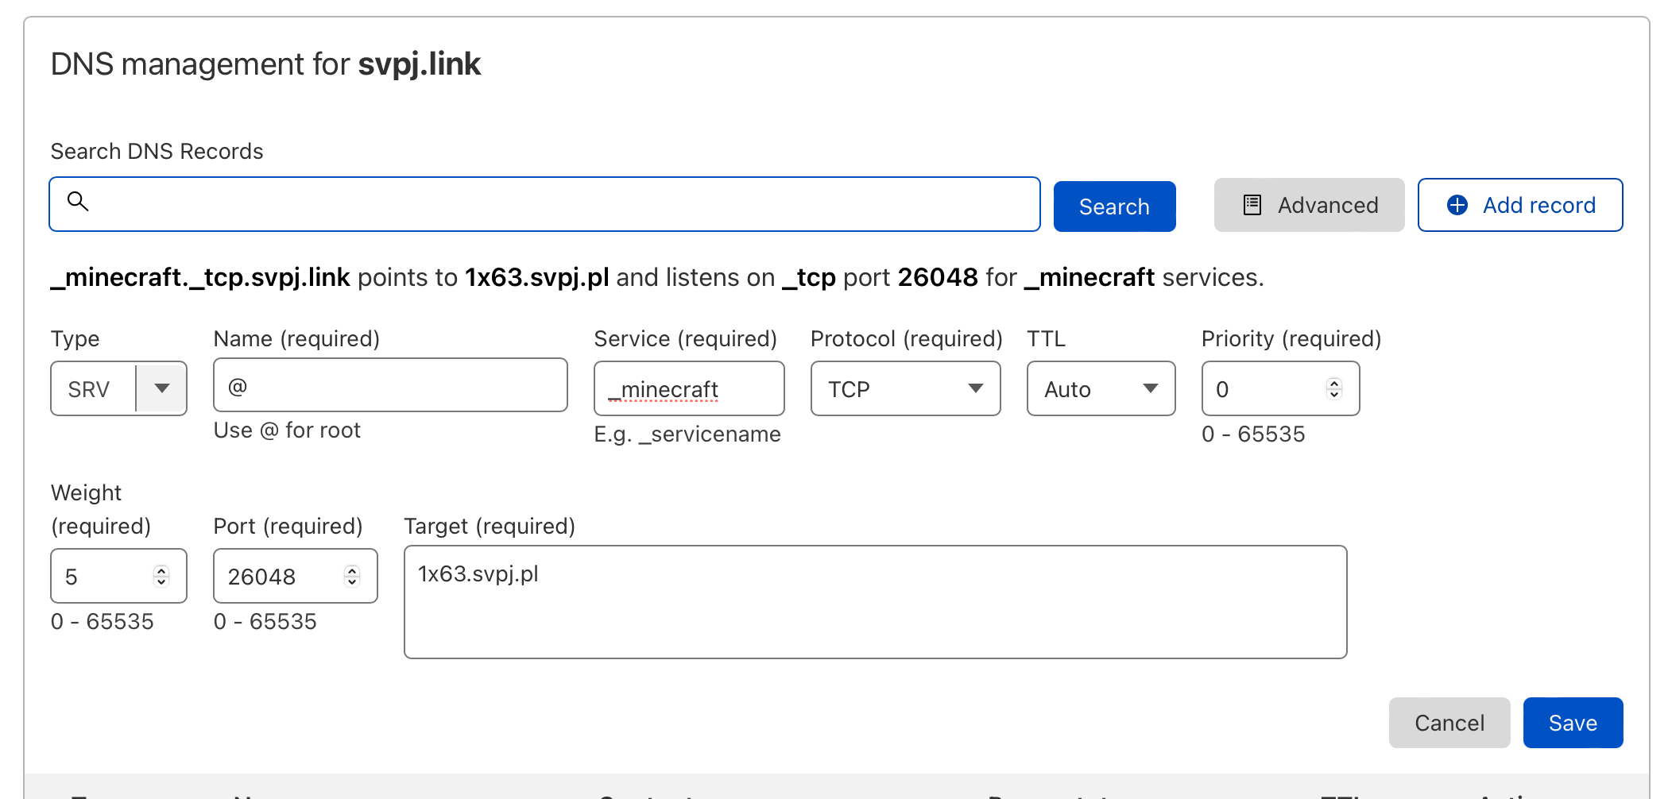The height and width of the screenshot is (799, 1672).
Task: Expand the record Type dropdown arrow
Action: click(x=162, y=388)
